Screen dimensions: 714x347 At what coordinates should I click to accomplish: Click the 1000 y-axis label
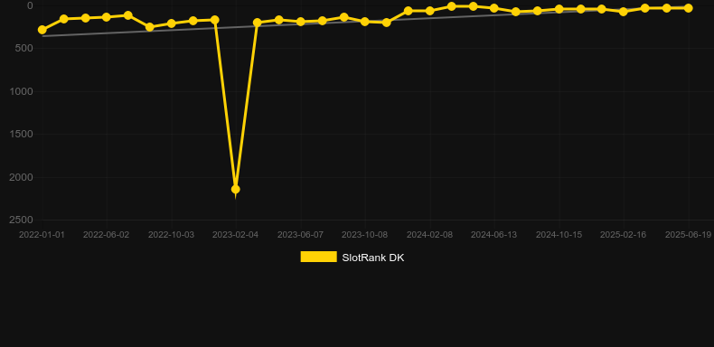pyautogui.click(x=22, y=91)
